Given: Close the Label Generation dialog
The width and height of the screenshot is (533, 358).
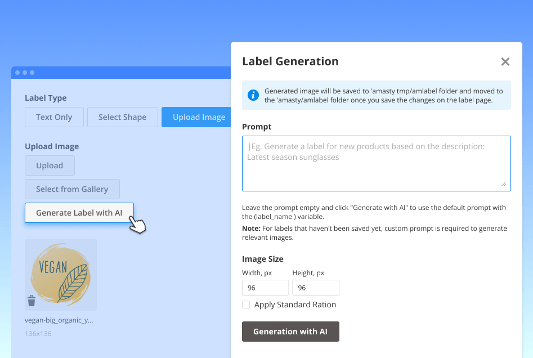Looking at the screenshot, I should 505,62.
